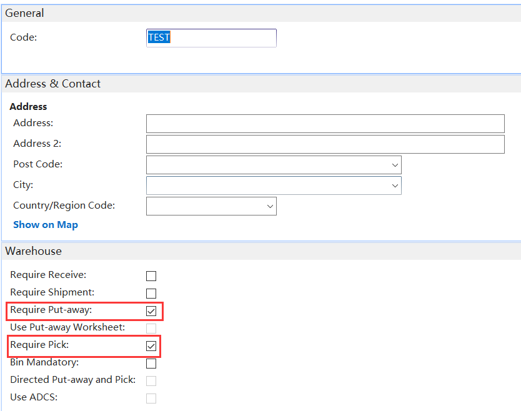Enable the Bin Mandatory checkbox
The height and width of the screenshot is (411, 521).
pos(151,364)
